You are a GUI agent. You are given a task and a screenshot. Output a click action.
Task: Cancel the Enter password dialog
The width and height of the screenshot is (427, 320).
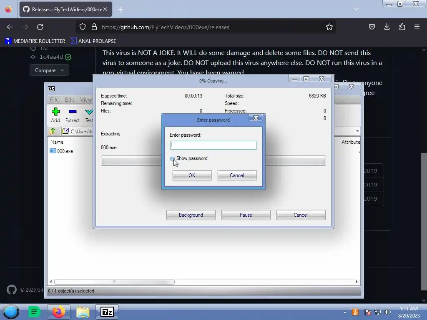click(x=237, y=175)
